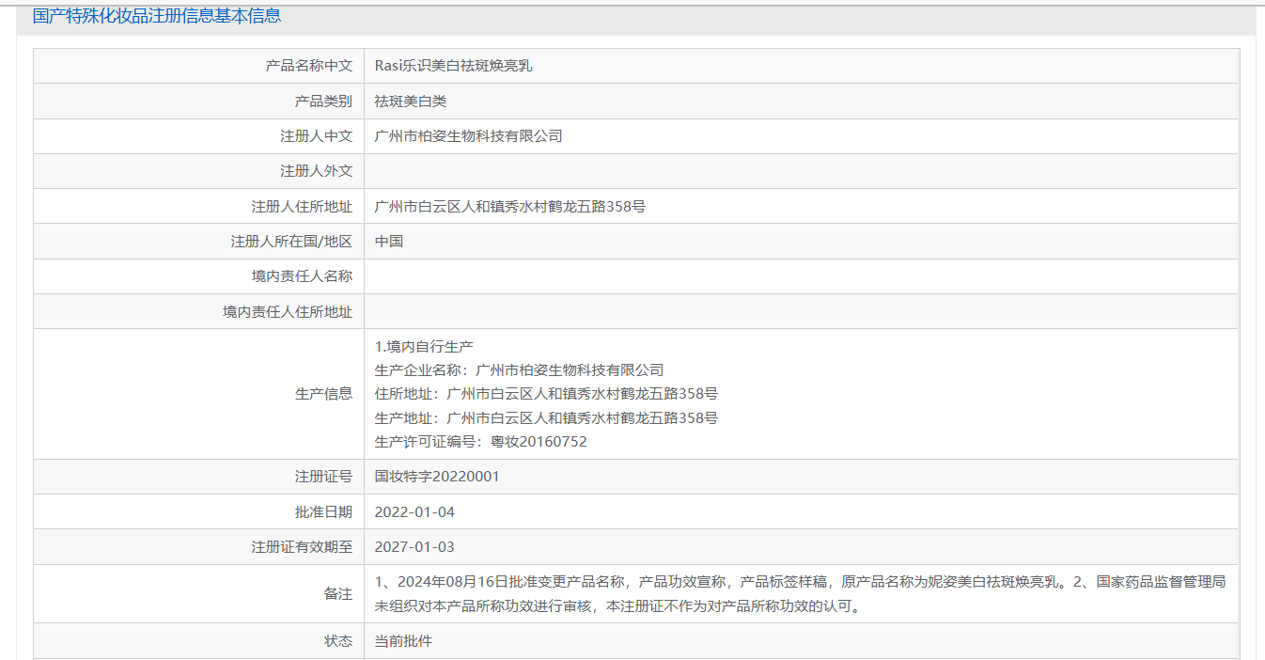Click the empty 境内责任人名称 value cell

pos(801,276)
